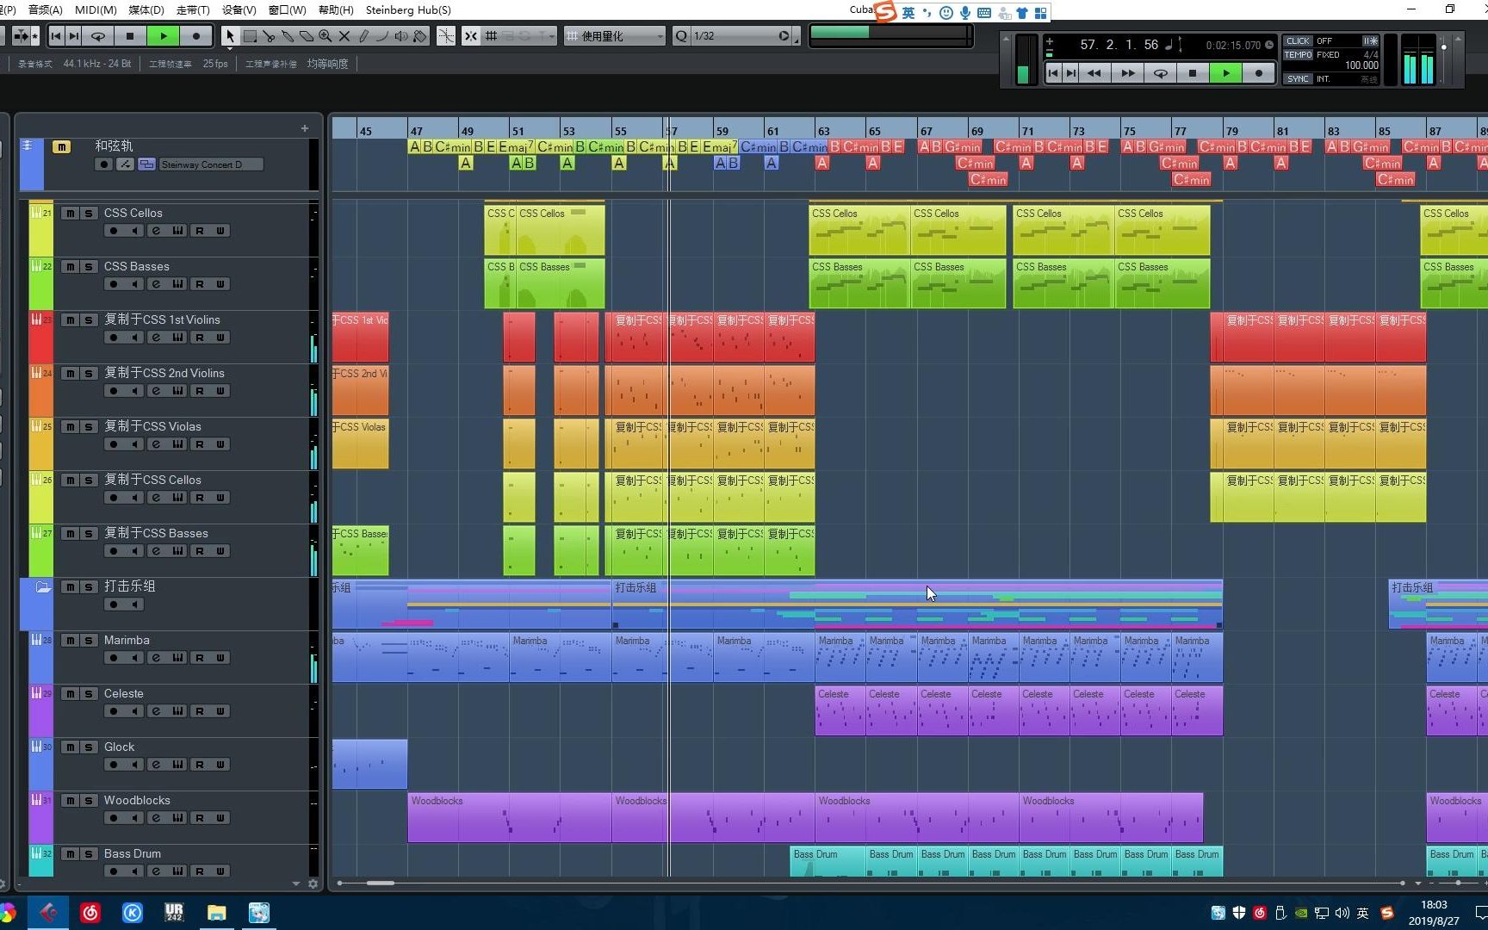Select the Play speaker tool

(x=401, y=36)
